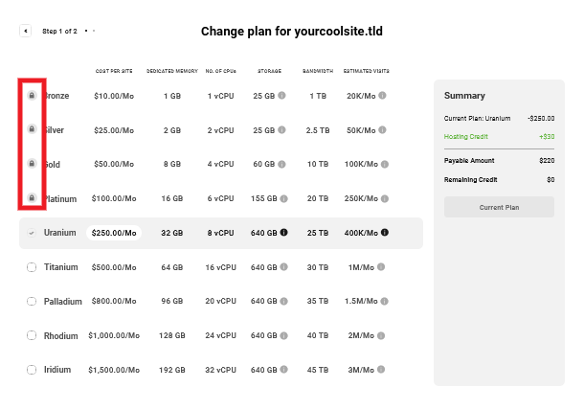Viewport: 584px width, 410px height.
Task: Click the Uranium $250.00/Mo price pill
Action: (x=114, y=233)
